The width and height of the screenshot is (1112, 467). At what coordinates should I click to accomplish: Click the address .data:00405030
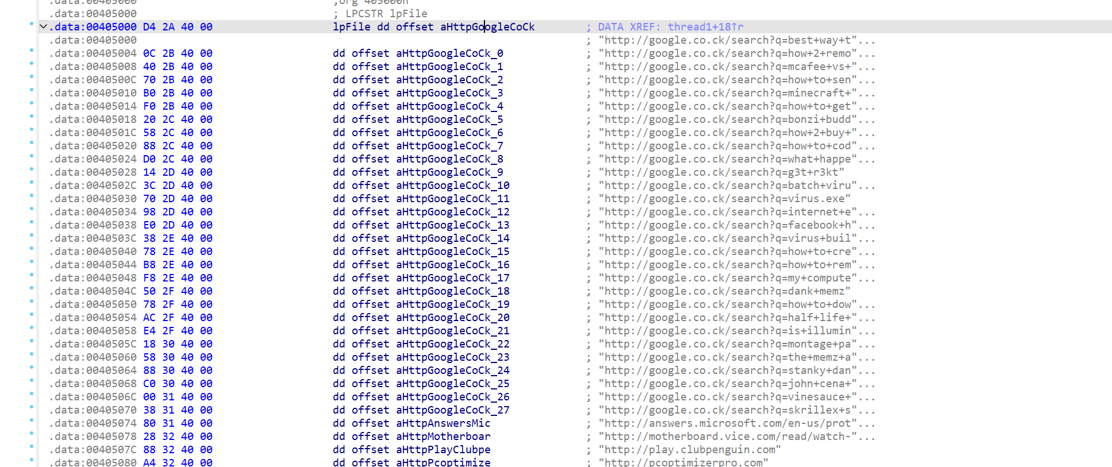pyautogui.click(x=93, y=199)
